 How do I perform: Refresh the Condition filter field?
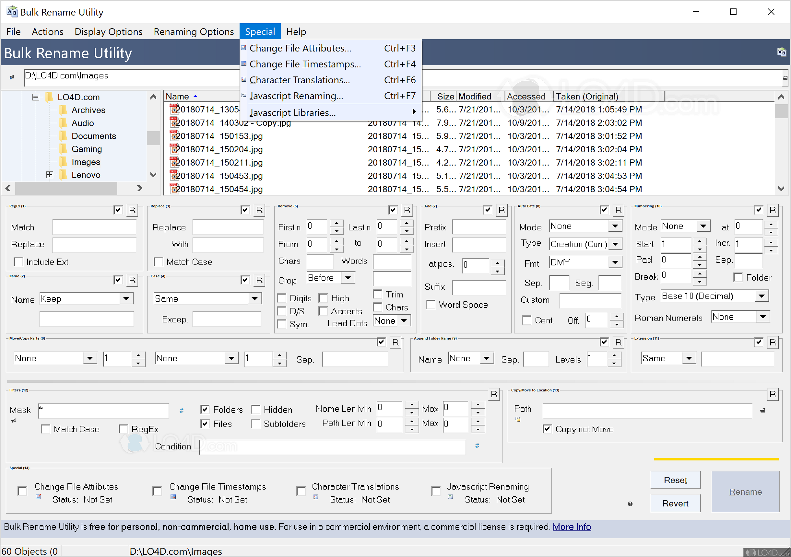[x=478, y=446]
